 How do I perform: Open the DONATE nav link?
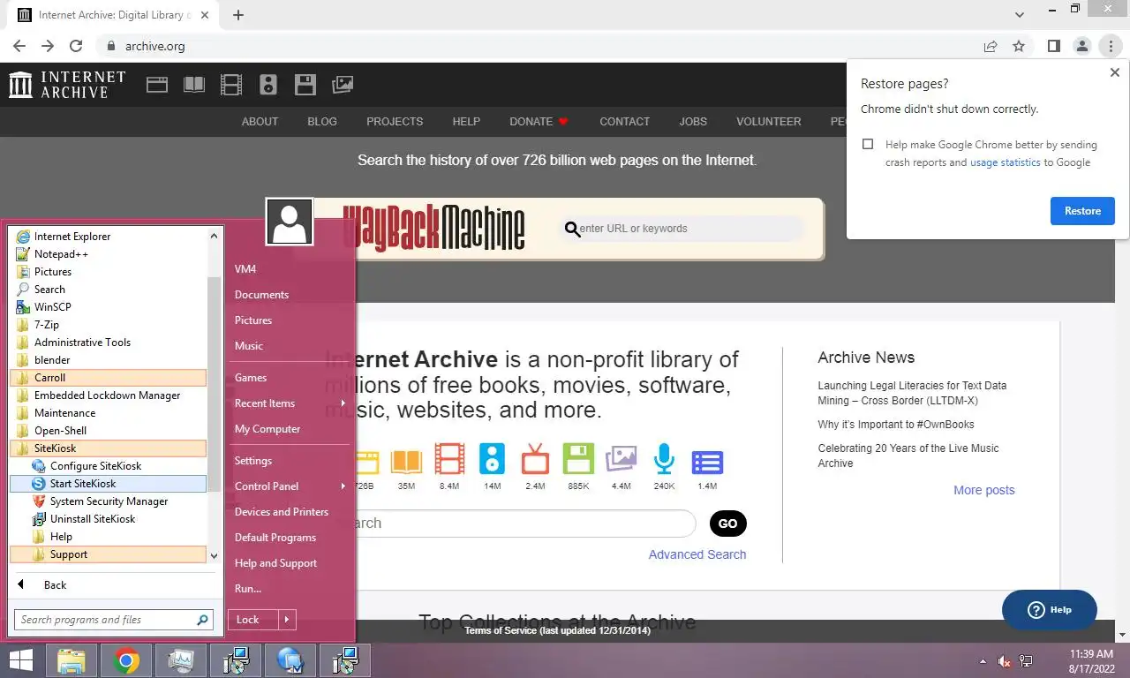(x=539, y=122)
